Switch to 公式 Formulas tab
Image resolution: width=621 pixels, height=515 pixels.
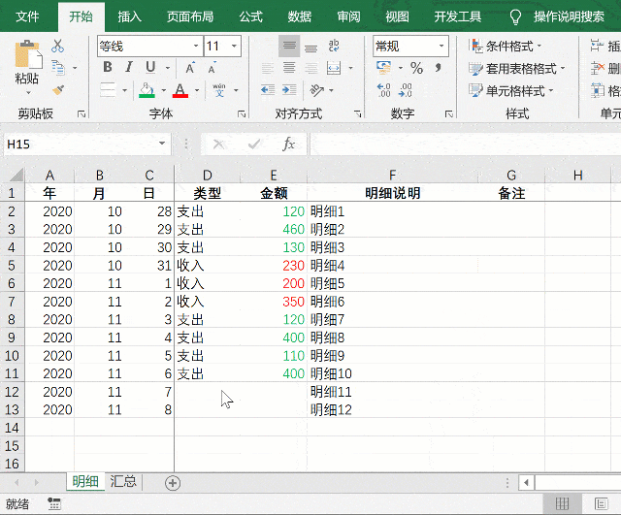click(251, 16)
